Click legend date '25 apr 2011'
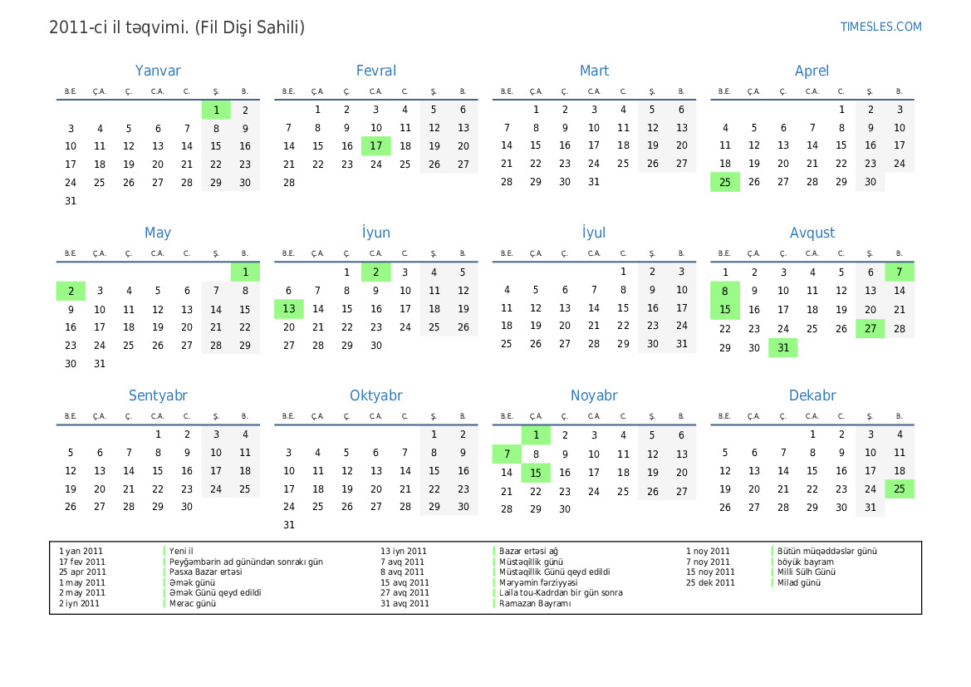Image resolution: width=971 pixels, height=687 pixels. click(82, 572)
